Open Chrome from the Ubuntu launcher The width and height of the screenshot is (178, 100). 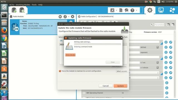coord(4,38)
